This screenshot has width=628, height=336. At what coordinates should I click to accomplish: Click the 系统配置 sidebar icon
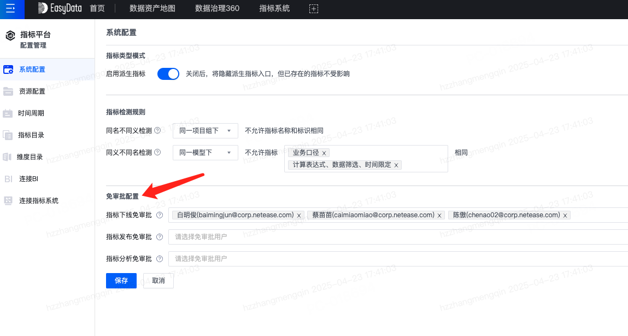(x=8, y=69)
